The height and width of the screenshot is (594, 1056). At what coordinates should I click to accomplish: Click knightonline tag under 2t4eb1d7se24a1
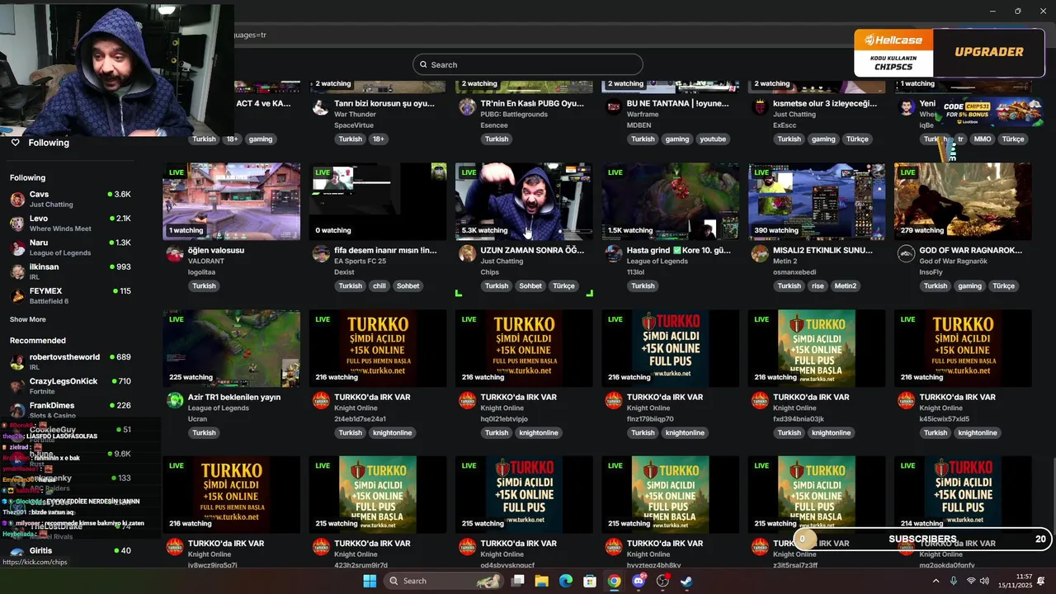coord(393,433)
